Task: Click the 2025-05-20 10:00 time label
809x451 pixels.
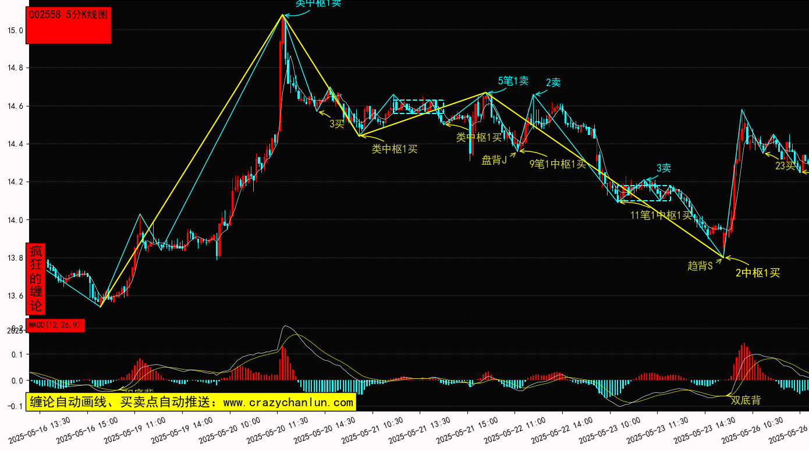Action: [x=230, y=429]
